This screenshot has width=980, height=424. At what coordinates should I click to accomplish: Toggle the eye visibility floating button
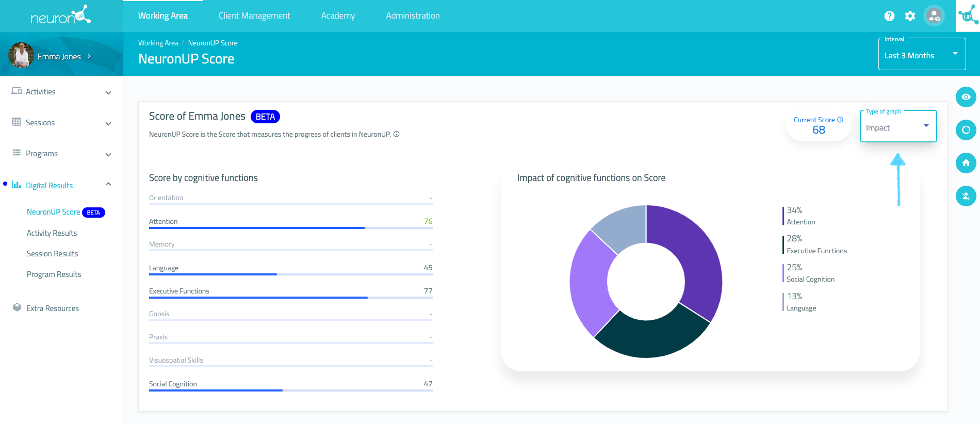[x=966, y=97]
